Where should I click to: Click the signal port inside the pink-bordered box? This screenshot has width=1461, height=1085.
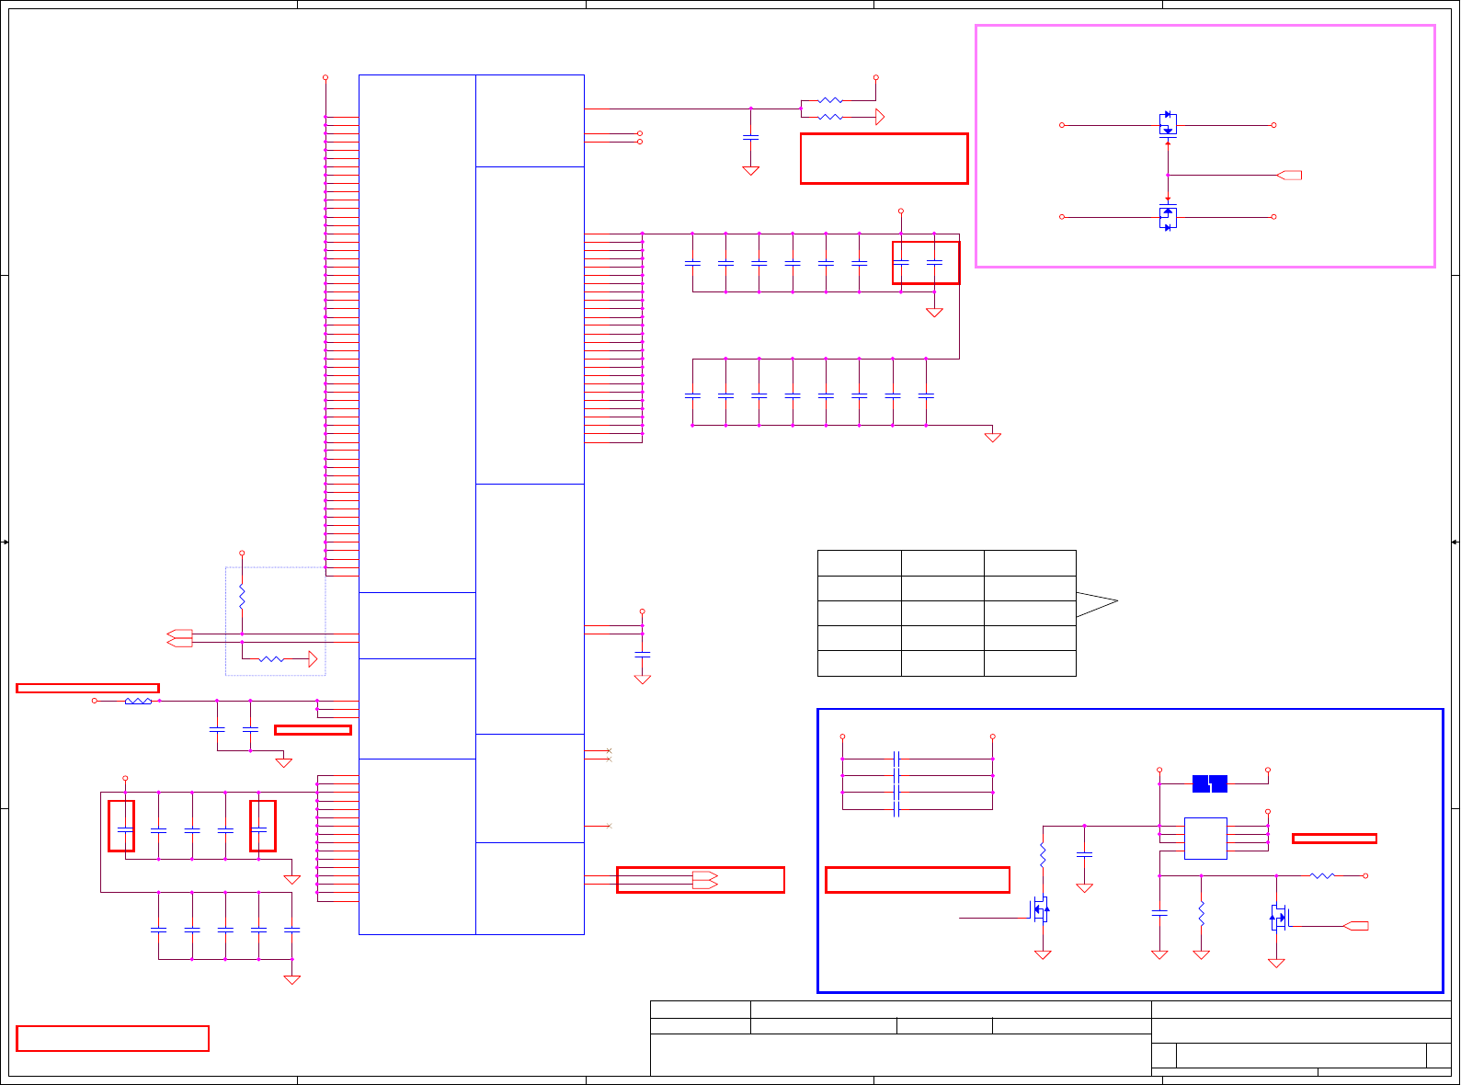pos(1290,175)
